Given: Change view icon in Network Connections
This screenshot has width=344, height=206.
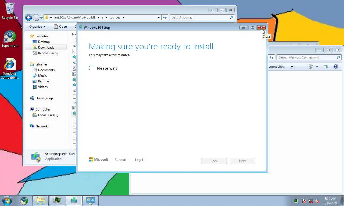Looking at the screenshot, I should point(311,67).
